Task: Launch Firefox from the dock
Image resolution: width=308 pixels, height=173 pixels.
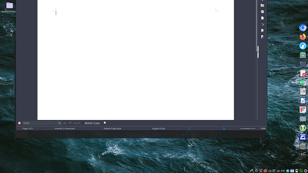Action: (303, 37)
